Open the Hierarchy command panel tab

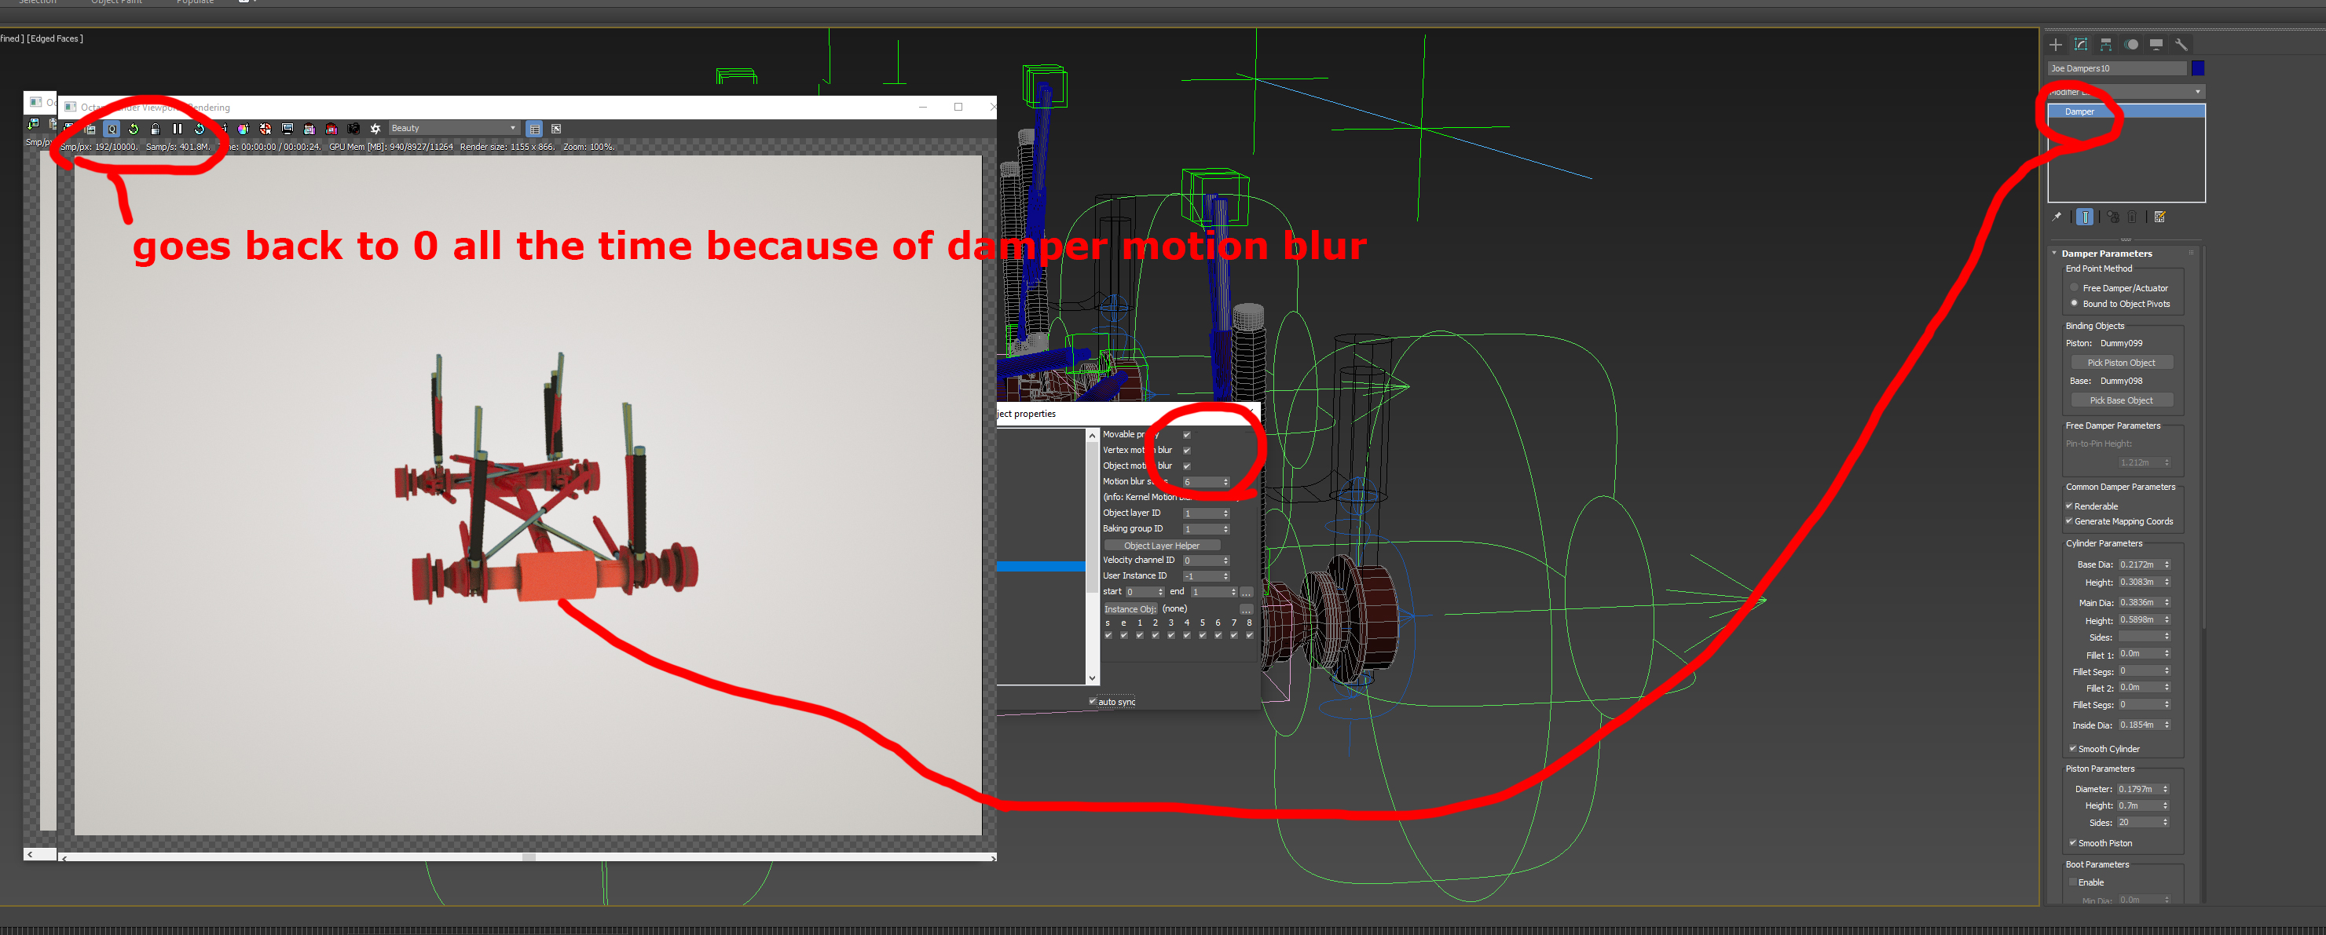pos(2106,44)
